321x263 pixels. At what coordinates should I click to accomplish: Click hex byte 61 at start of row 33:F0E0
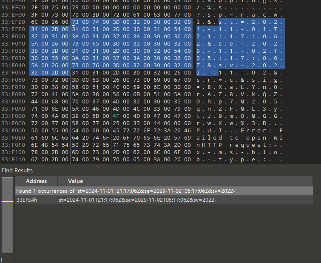point(34,138)
